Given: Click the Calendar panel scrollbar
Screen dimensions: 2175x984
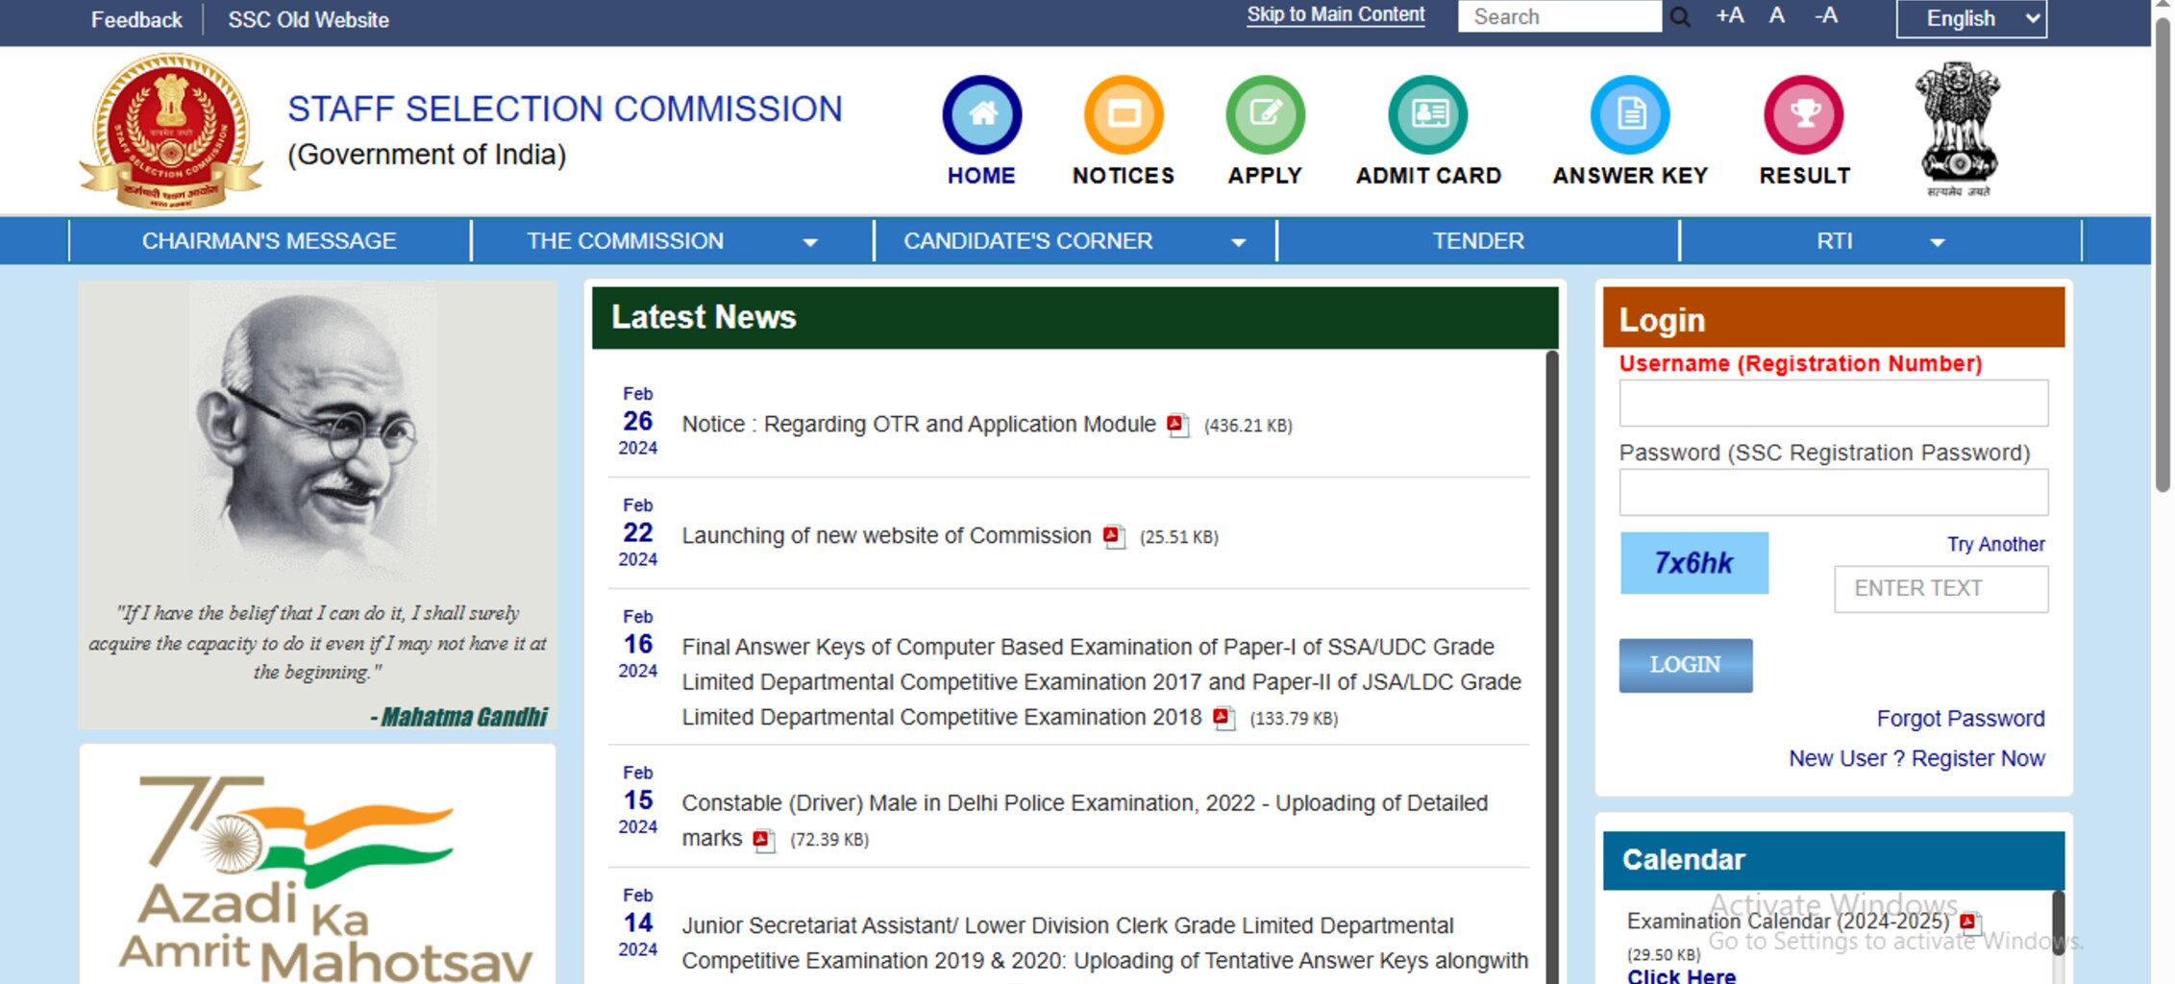Looking at the screenshot, I should pos(2058,922).
